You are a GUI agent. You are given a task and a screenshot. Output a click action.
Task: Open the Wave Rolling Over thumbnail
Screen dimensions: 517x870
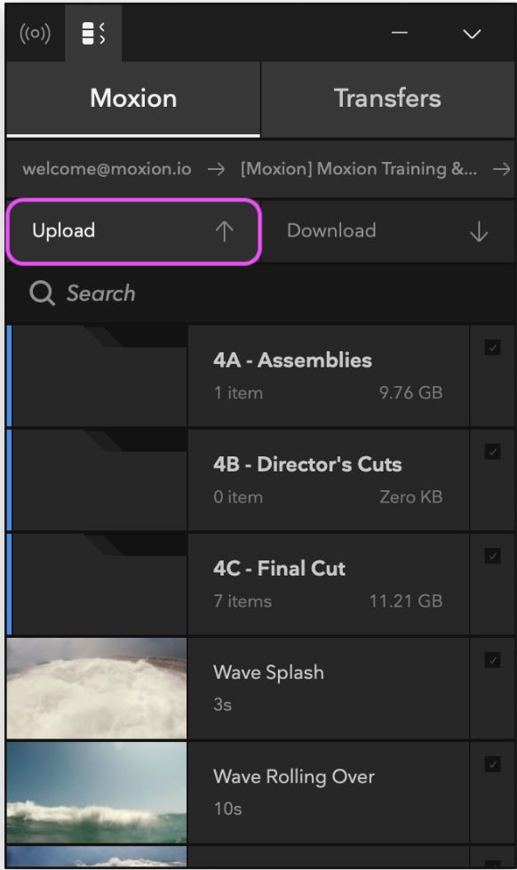[97, 793]
